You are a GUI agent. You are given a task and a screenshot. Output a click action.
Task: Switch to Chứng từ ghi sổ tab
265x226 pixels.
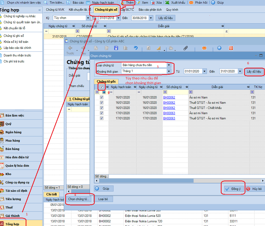[x=106, y=10]
